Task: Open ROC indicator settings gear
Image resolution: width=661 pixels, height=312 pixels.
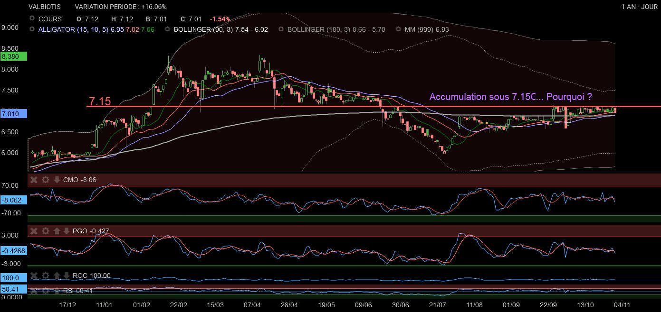Action: click(x=46, y=275)
